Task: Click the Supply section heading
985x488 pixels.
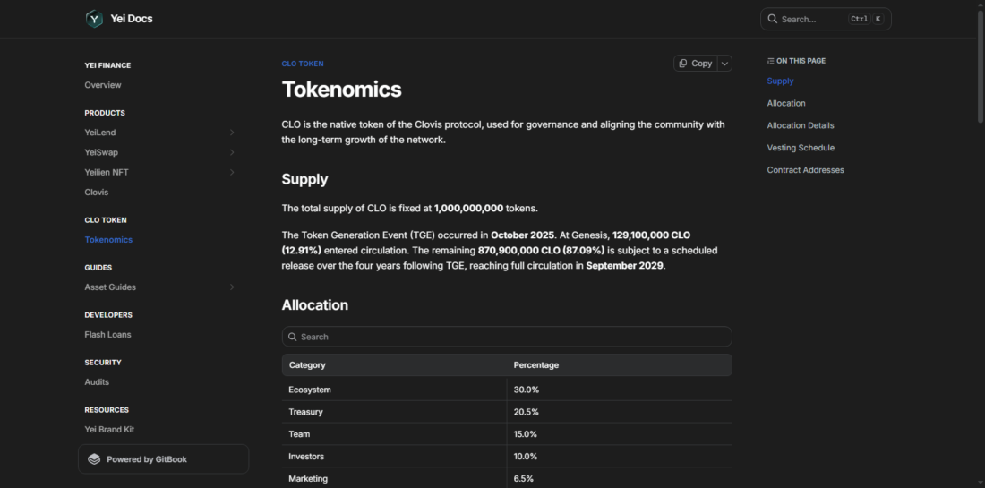Action: pos(304,179)
